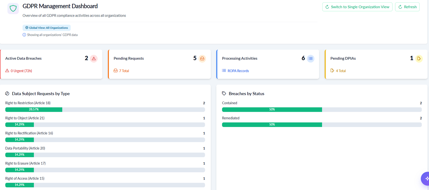Click the Right to Rectification (Article 16) label
Screen dimensions: 429x190
pyautogui.click(x=29, y=133)
